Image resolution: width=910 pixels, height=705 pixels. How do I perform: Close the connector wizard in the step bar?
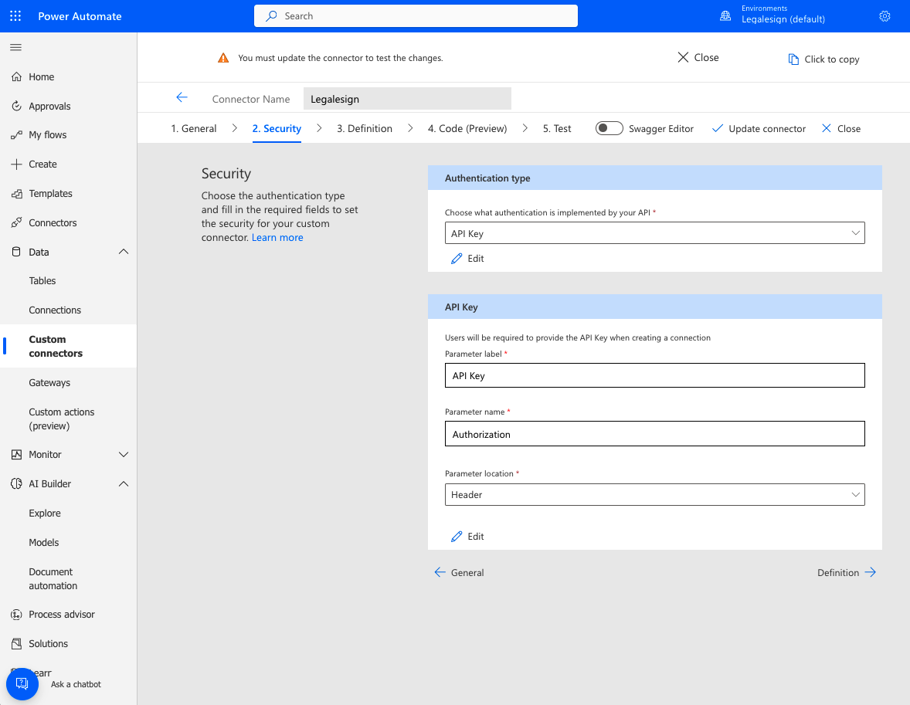click(x=841, y=128)
